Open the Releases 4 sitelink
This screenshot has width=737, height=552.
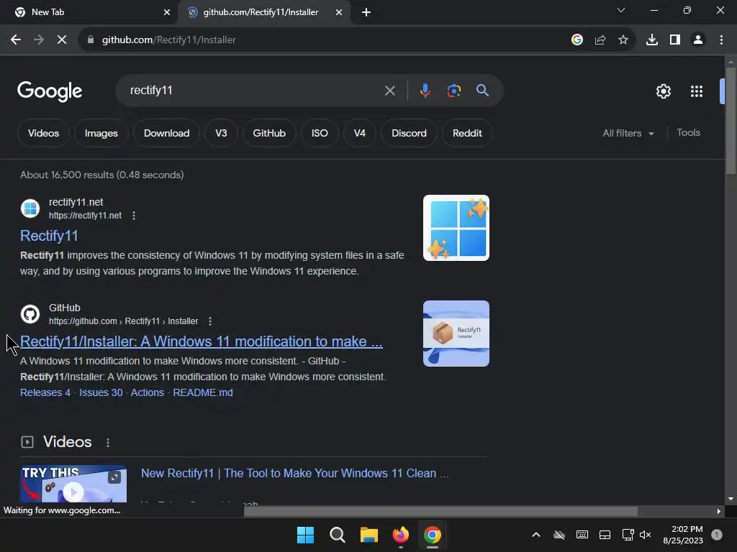(x=45, y=393)
